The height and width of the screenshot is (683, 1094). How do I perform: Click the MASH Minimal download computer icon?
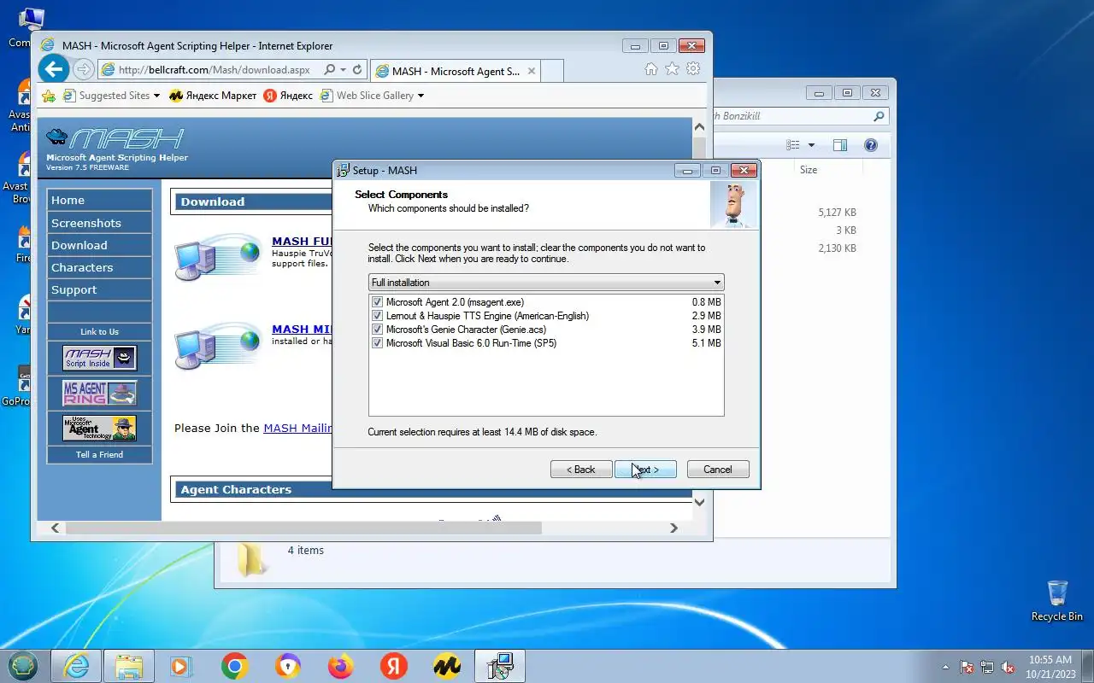pos(216,346)
